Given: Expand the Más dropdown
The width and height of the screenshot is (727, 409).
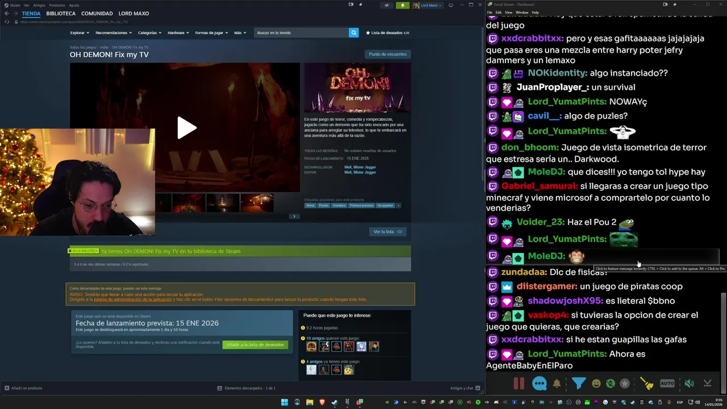Looking at the screenshot, I should (x=240, y=33).
